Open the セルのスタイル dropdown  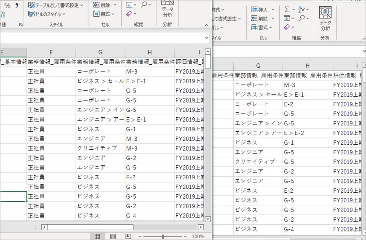point(64,14)
